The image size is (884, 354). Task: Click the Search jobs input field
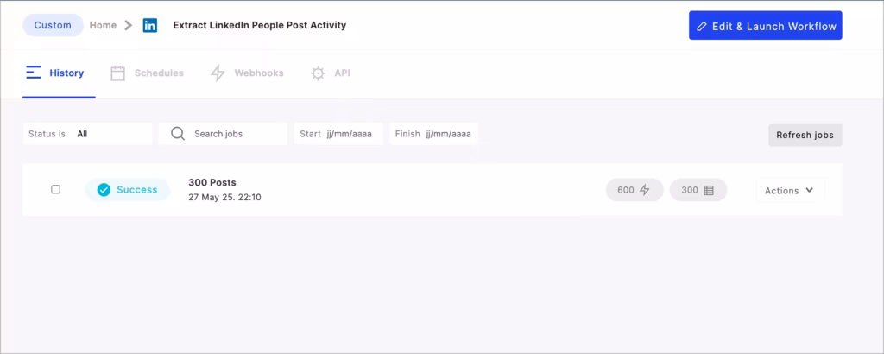(x=223, y=134)
